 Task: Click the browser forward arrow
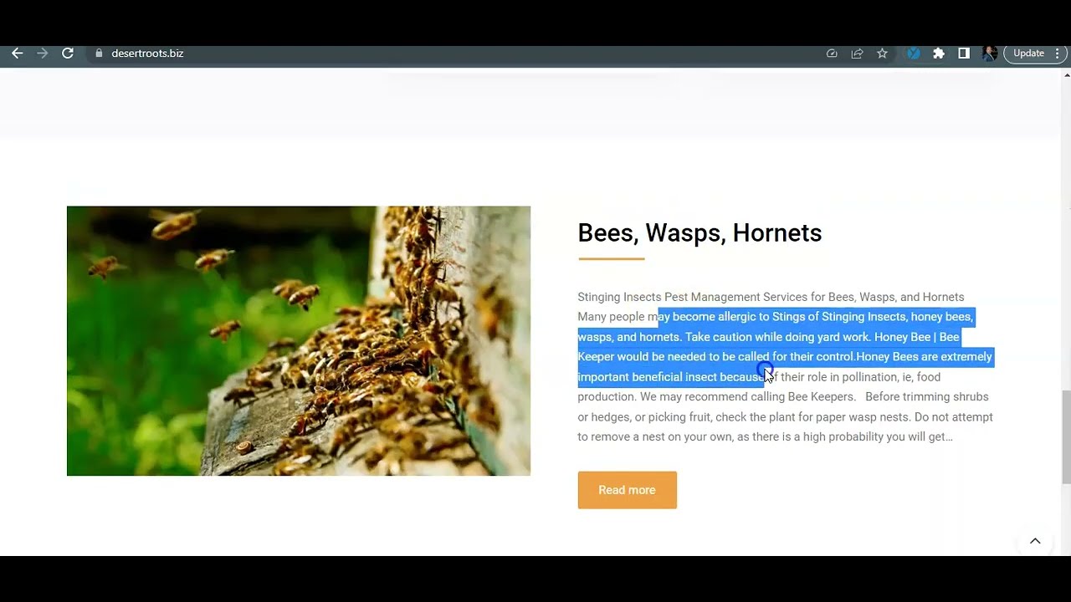click(42, 54)
